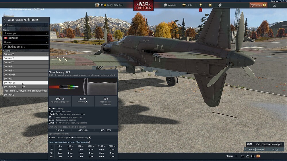This screenshot has width=287, height=161.
Task: Click the battle pass ticket icon
Action: (220, 5)
